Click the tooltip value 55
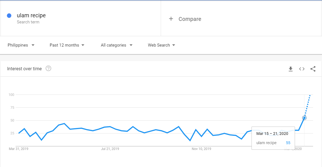The image size is (322, 167). (288, 143)
